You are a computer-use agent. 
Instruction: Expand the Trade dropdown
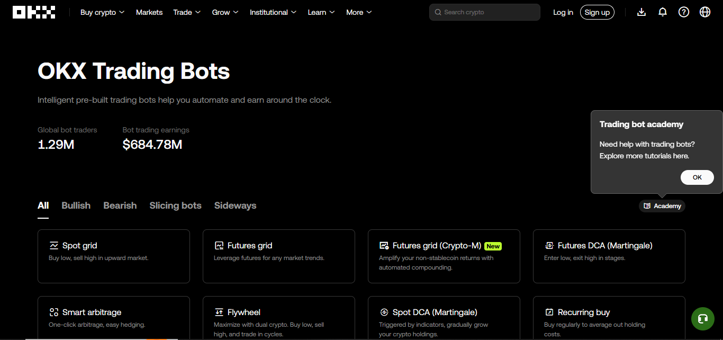[187, 12]
